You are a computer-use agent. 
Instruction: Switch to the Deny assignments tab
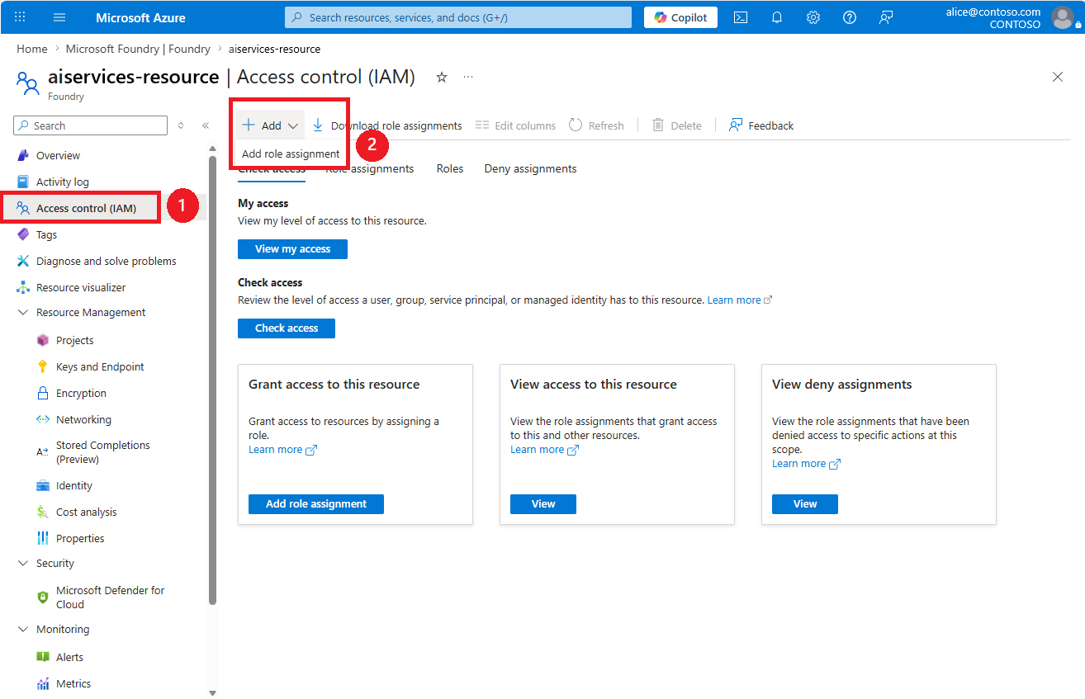tap(531, 168)
